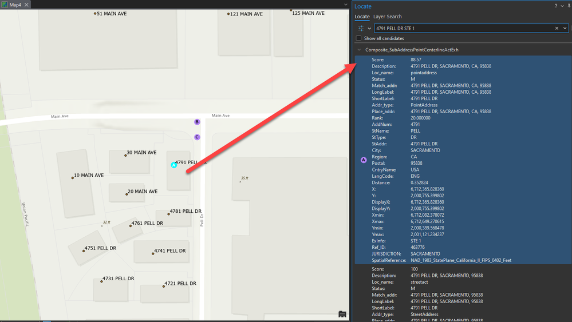Select the Map4 view tab

pos(15,5)
